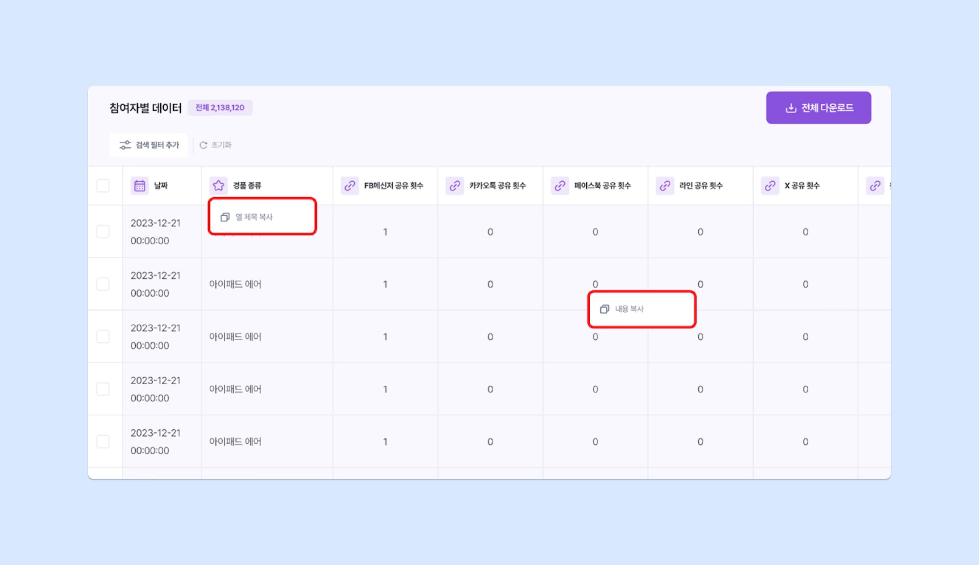Image resolution: width=979 pixels, height=565 pixels.
Task: Click link icon beside 페이스북 공유 횟수
Action: [560, 185]
